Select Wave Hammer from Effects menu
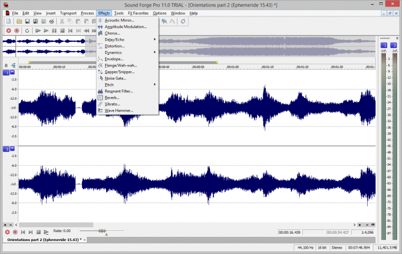Viewport: 402px width, 254px height. tap(119, 110)
